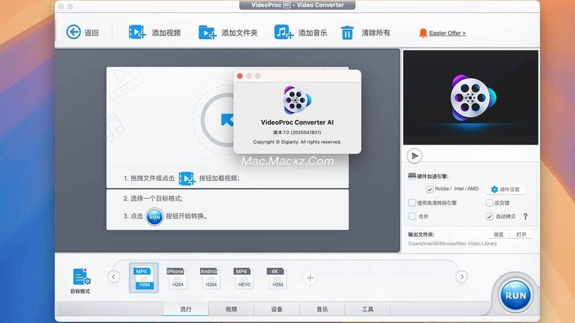Viewport: 575px width, 323px height.
Task: Go back using the 返回 arrow icon
Action: pyautogui.click(x=73, y=32)
